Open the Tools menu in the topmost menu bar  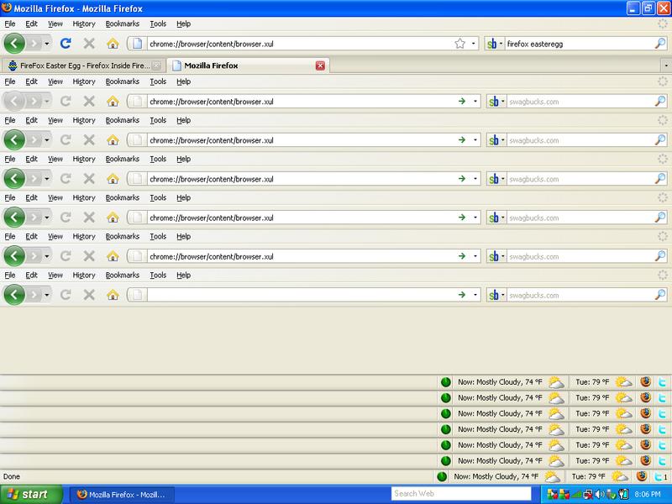158,24
